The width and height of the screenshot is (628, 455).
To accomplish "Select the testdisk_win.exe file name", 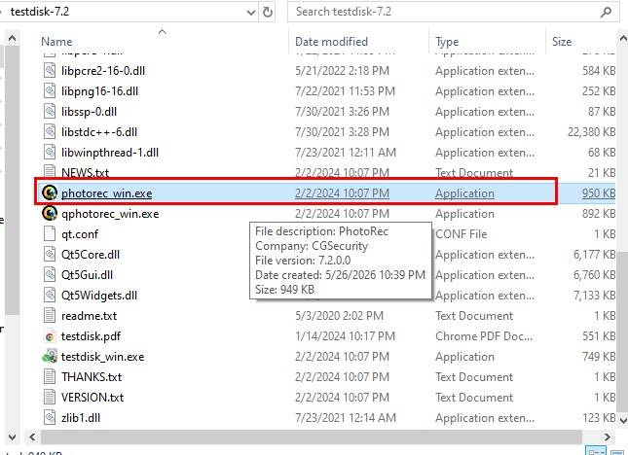I will pos(102,357).
